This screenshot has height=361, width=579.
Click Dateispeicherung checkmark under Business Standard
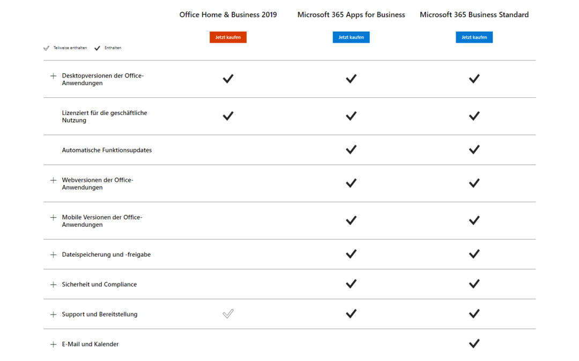point(474,254)
